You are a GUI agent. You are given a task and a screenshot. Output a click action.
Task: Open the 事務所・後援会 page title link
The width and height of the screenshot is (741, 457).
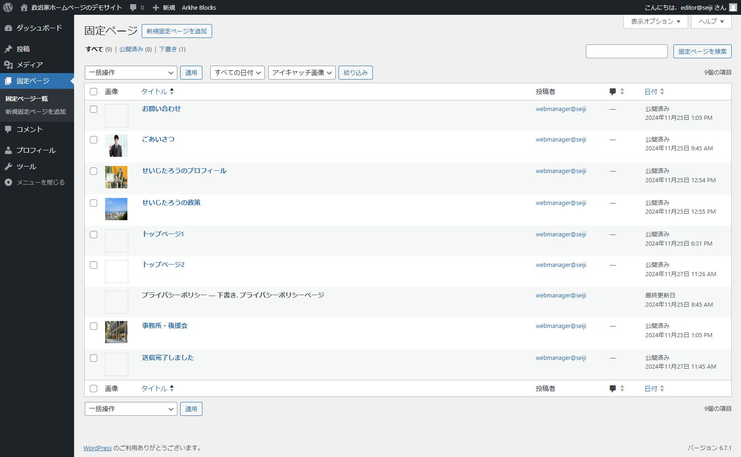[x=164, y=326]
